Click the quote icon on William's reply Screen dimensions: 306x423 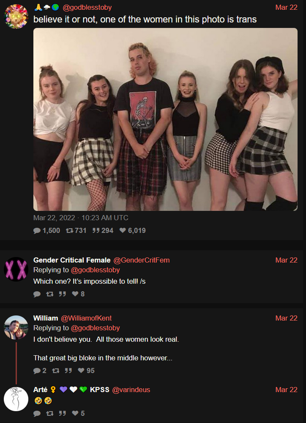68,370
